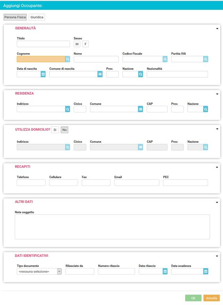Choose Si for Utilizza Domicilio
Image resolution: width=223 pixels, height=305 pixels.
(x=55, y=130)
